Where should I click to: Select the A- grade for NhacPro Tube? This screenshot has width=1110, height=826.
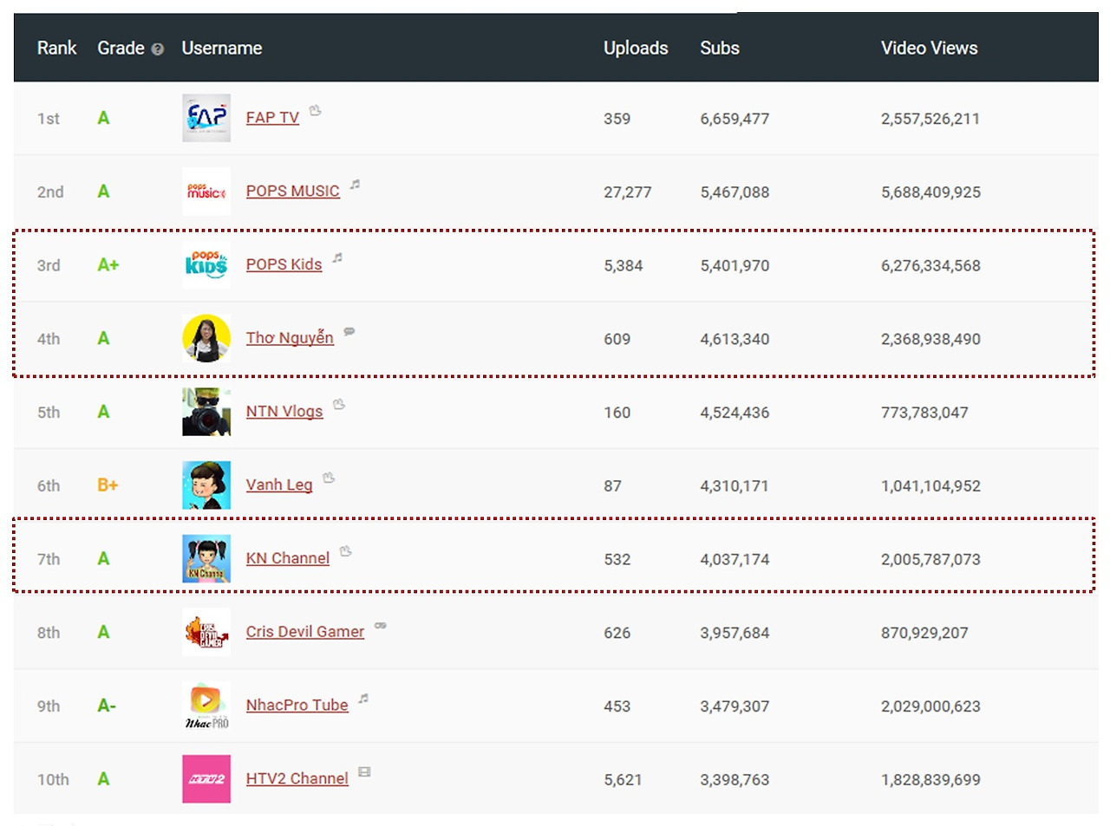(x=107, y=706)
